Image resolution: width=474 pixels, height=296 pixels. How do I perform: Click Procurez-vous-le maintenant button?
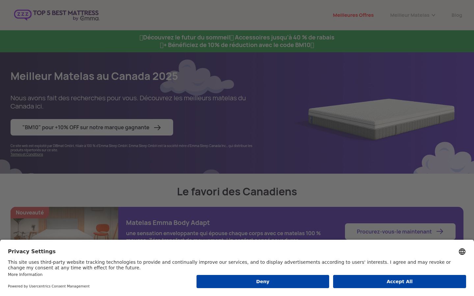point(400,232)
